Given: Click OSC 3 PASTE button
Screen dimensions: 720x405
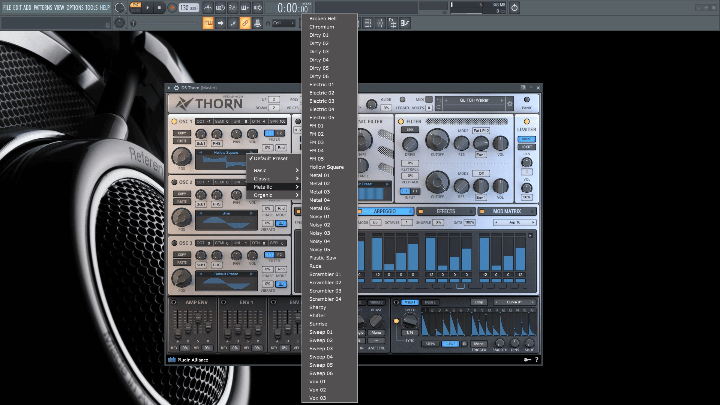Looking at the screenshot, I should [x=182, y=262].
